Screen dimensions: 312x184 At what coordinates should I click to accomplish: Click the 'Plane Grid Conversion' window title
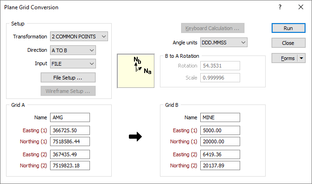pyautogui.click(x=31, y=7)
